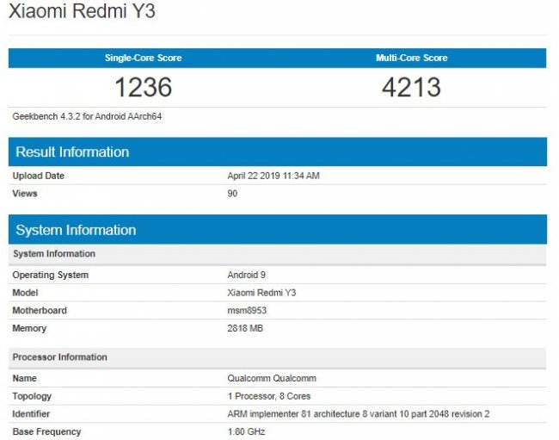Click the upload date April 22 2019 value

273,176
